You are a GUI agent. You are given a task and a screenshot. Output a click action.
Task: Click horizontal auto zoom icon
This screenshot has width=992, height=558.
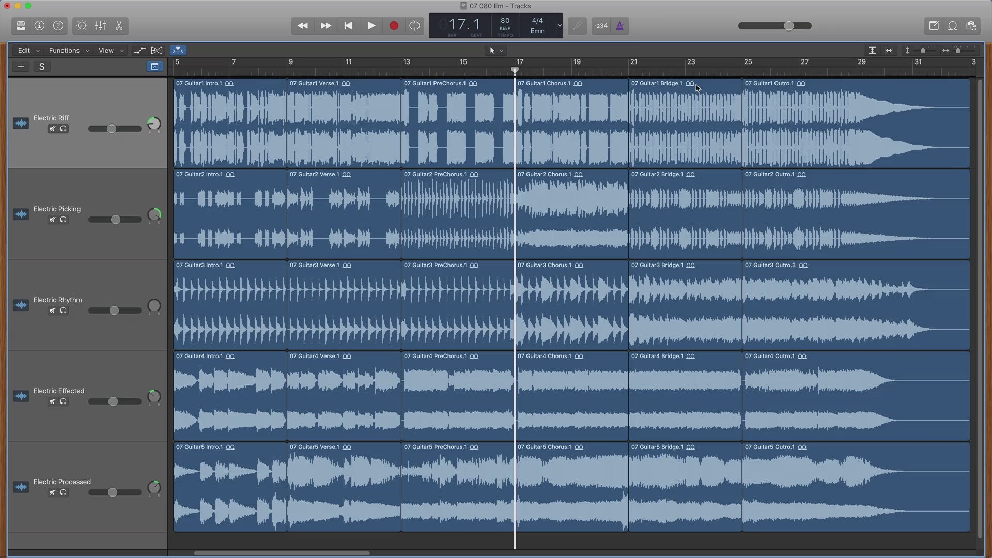(889, 50)
